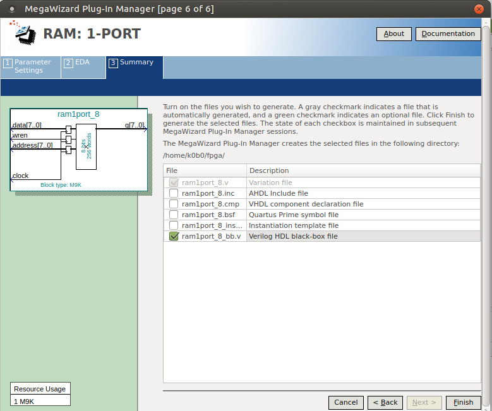Click the File column header

[205, 170]
